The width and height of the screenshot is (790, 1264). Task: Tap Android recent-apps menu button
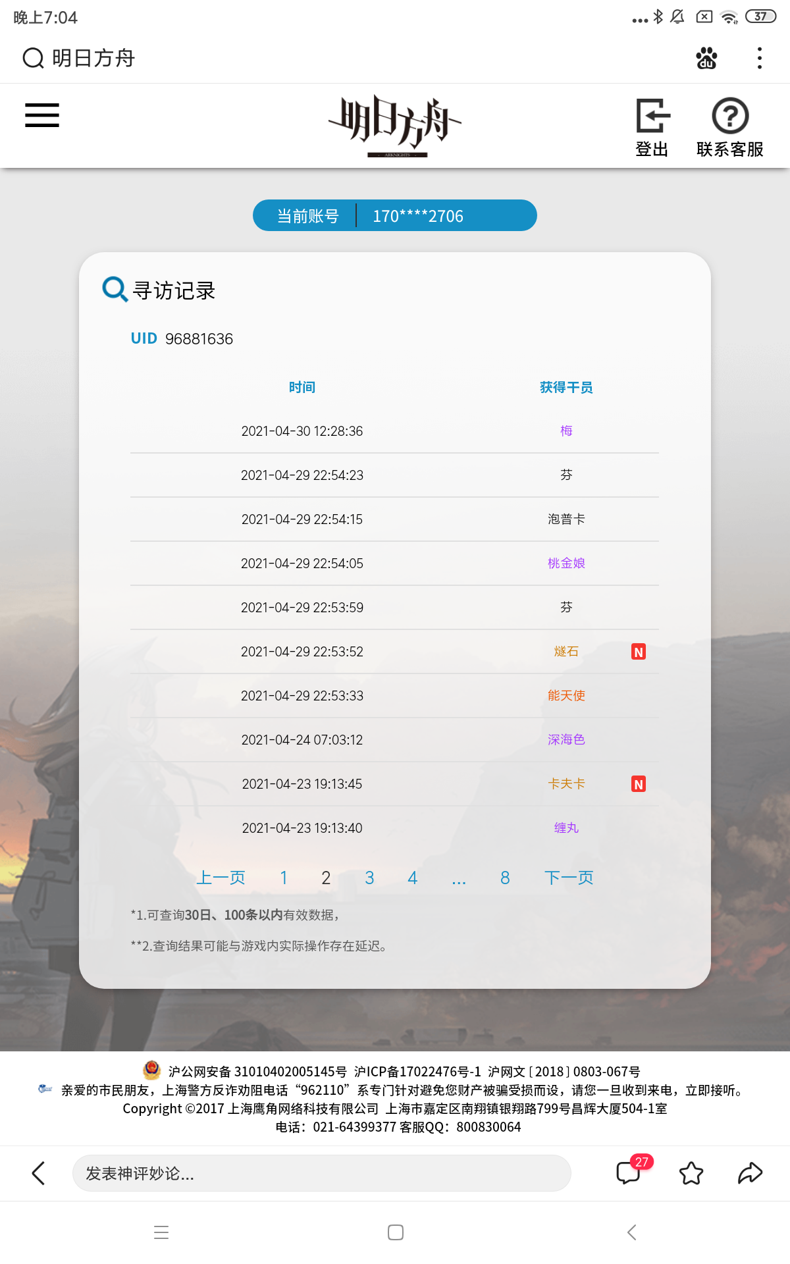coord(161,1232)
